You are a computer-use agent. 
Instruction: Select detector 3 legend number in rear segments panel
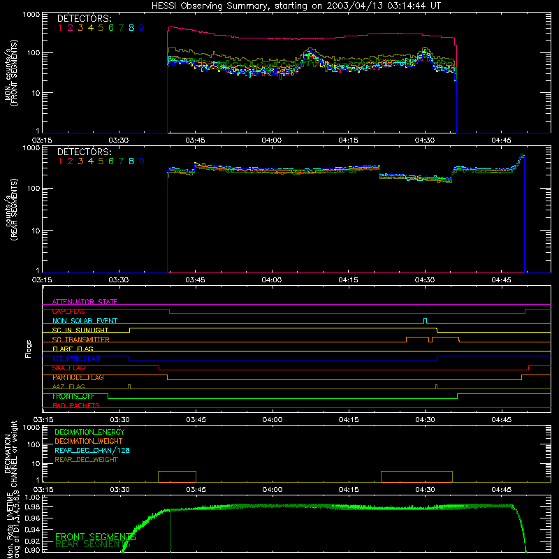(80, 161)
